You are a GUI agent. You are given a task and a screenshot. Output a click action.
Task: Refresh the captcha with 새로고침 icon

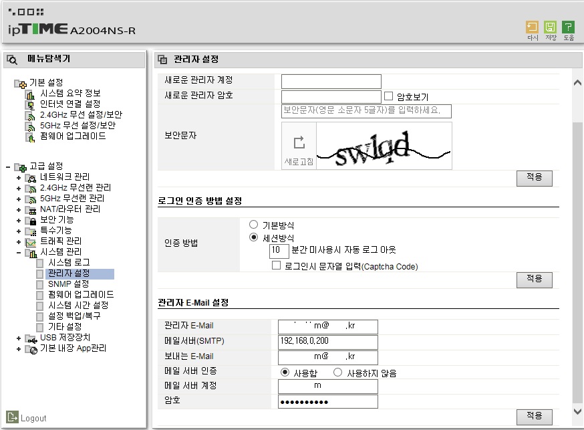(x=299, y=142)
